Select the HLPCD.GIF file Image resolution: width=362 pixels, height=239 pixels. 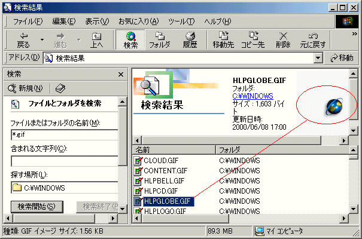161,191
